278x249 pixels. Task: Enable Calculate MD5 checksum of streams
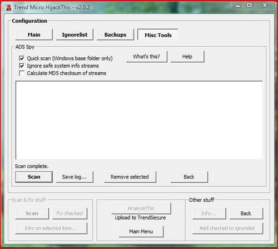click(22, 73)
